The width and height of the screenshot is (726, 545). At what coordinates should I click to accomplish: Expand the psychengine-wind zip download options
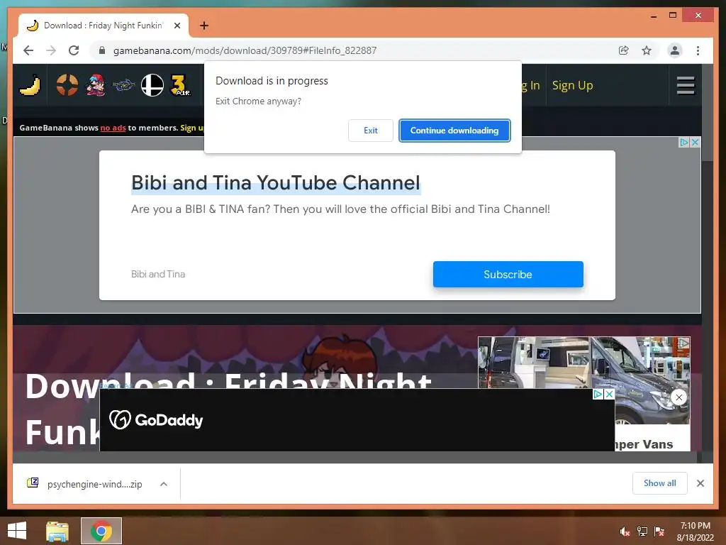click(x=164, y=484)
